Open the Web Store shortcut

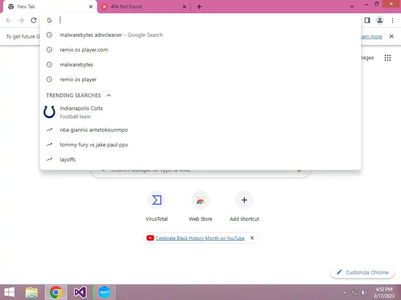click(200, 206)
